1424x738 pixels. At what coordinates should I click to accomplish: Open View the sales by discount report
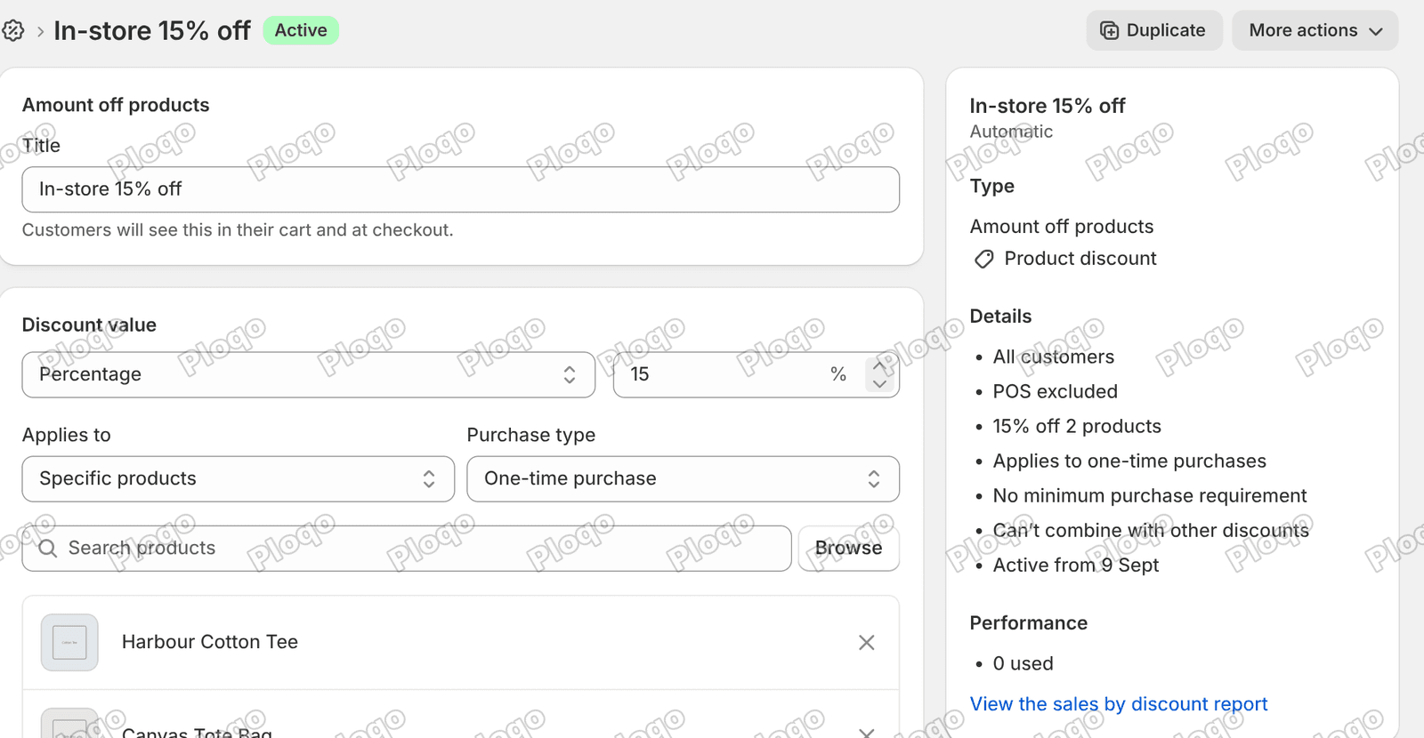(x=1118, y=704)
